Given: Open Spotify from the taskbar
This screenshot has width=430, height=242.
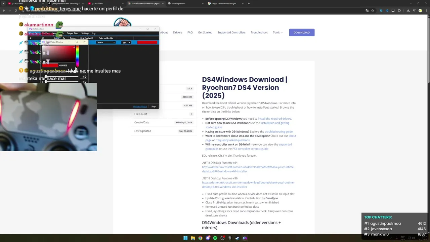Looking at the screenshot, I should pos(215,238).
